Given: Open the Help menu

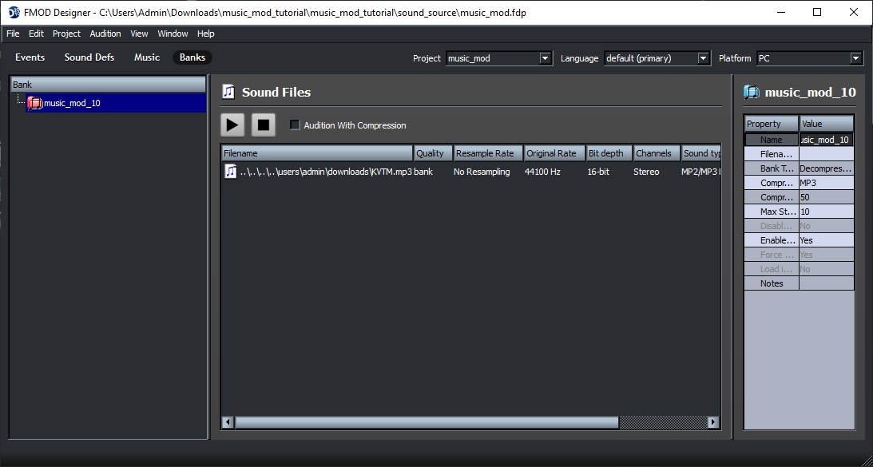Looking at the screenshot, I should [206, 34].
